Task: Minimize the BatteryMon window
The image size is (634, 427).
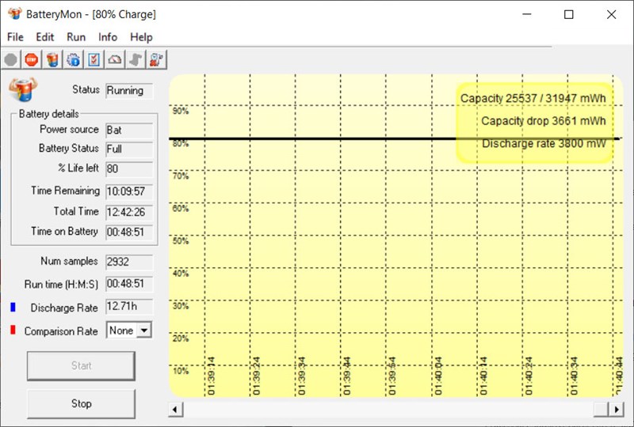Action: pyautogui.click(x=526, y=14)
